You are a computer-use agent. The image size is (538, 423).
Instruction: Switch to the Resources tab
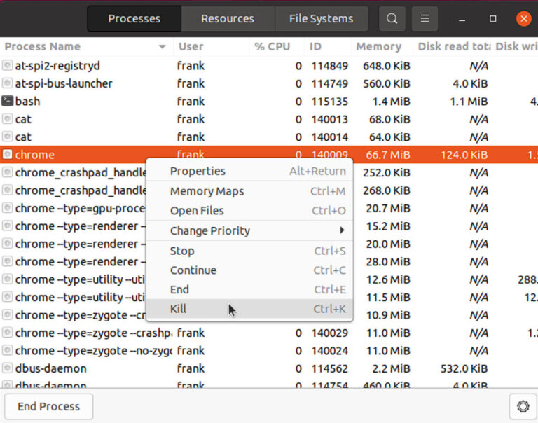point(227,19)
